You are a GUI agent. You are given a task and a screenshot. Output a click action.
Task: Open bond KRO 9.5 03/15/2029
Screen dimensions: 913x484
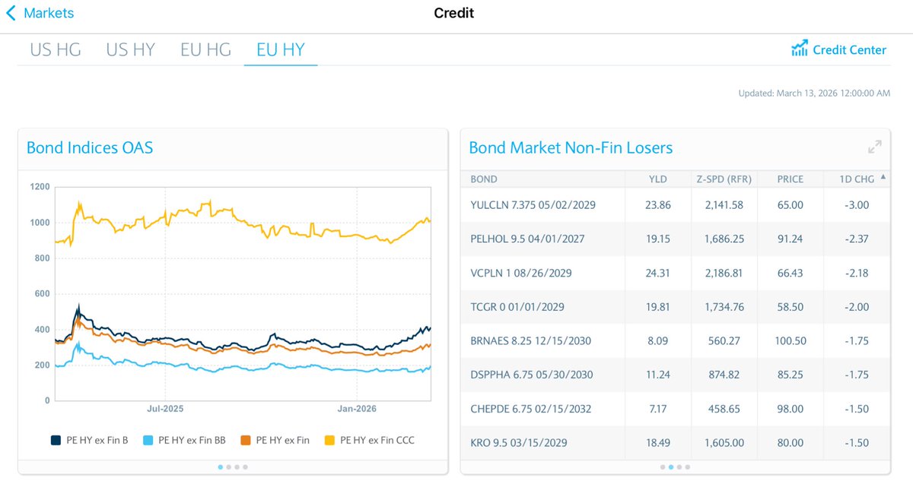(x=519, y=443)
